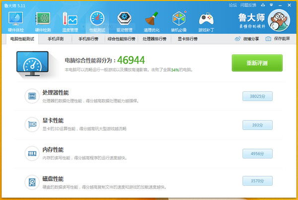
Task: Open the 温度管理 temperature management icon
Action: (70, 19)
